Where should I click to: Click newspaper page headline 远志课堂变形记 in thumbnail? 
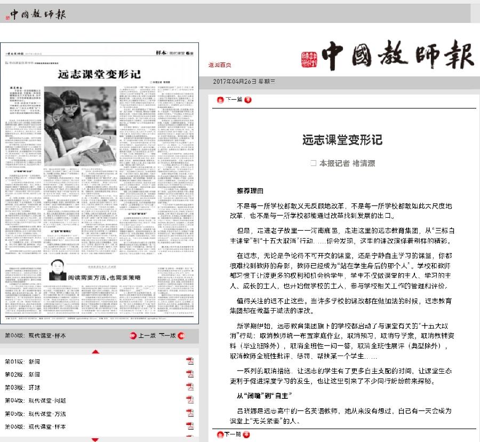99,74
